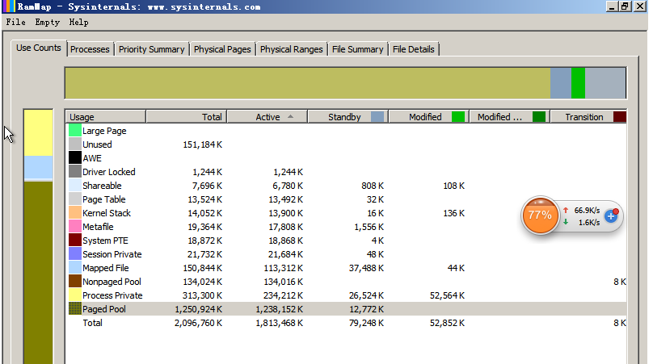Switch to the Processes tab
The width and height of the screenshot is (653, 364).
point(90,49)
